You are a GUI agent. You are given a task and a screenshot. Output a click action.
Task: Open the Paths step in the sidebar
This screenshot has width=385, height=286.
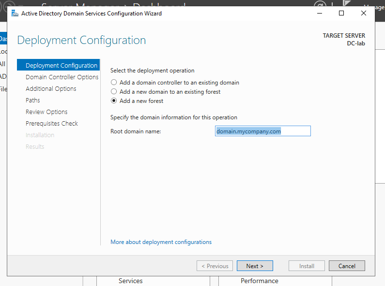click(x=33, y=100)
